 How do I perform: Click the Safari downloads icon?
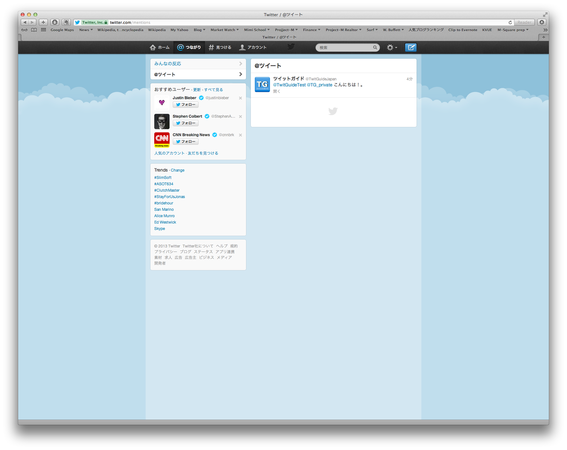[542, 22]
